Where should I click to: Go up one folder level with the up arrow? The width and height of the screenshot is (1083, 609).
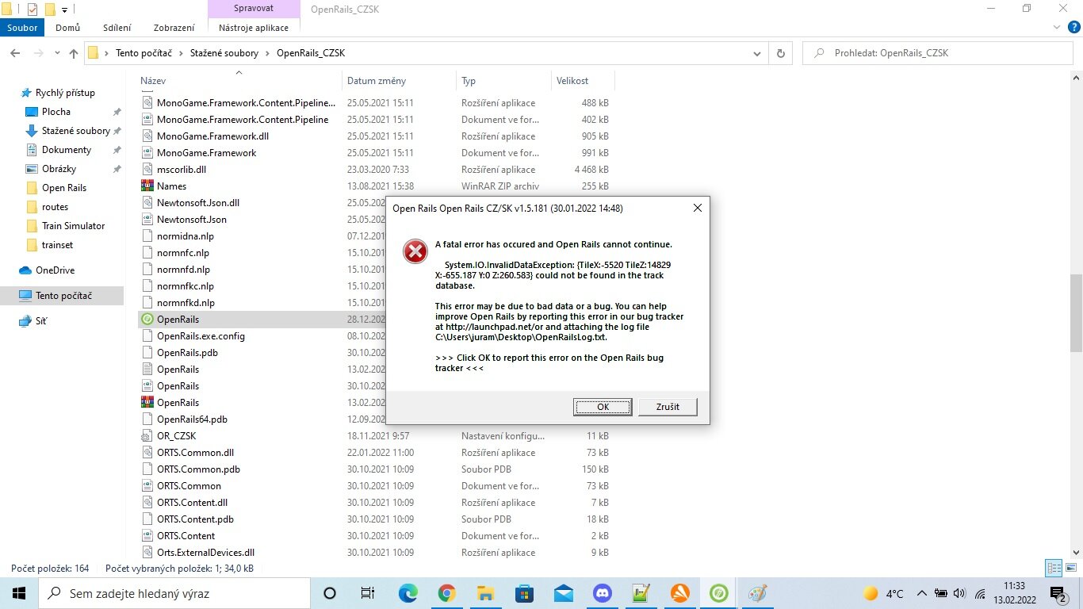click(x=74, y=53)
